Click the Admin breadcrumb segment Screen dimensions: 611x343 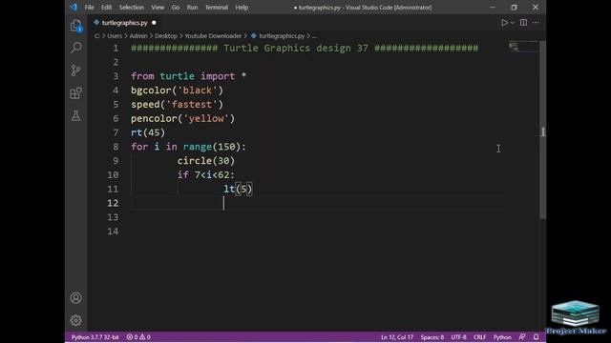(138, 36)
